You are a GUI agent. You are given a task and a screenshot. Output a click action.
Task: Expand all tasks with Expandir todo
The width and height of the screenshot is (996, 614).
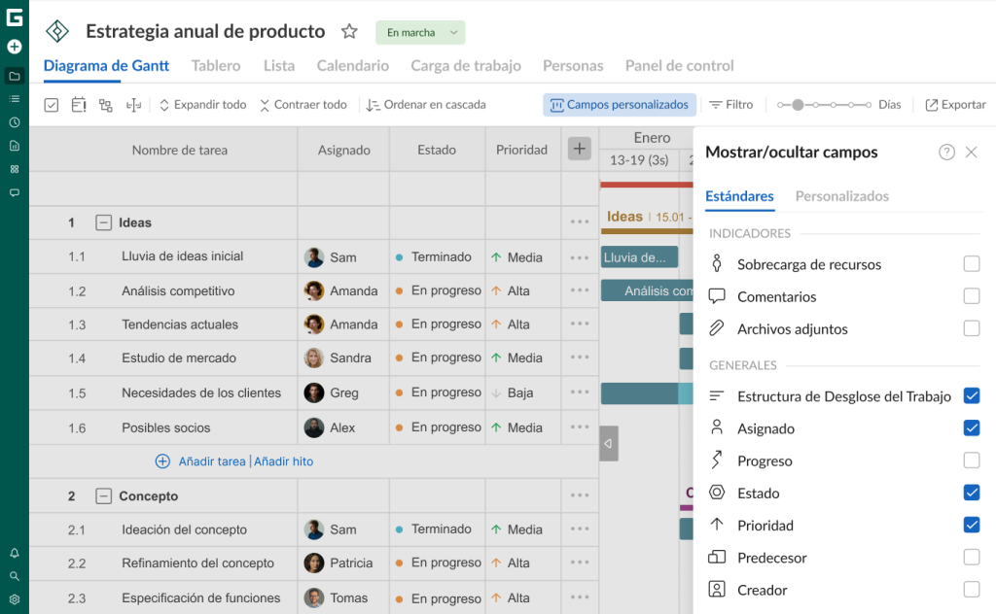202,105
